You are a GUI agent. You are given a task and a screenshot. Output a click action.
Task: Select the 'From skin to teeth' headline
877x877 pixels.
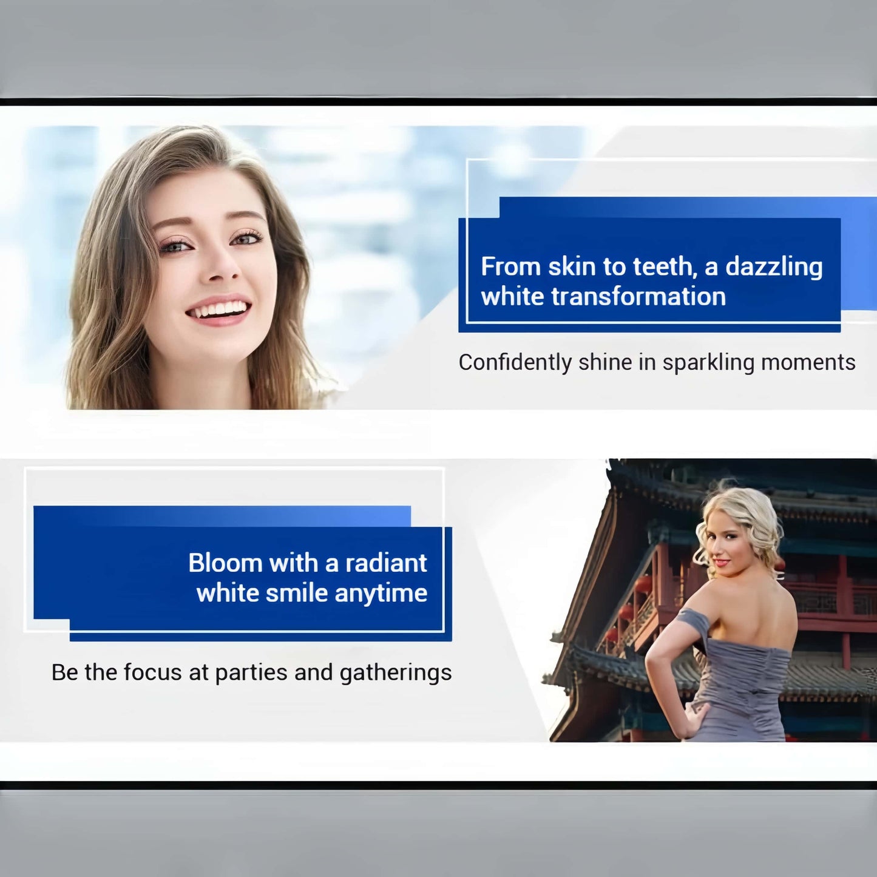point(651,267)
